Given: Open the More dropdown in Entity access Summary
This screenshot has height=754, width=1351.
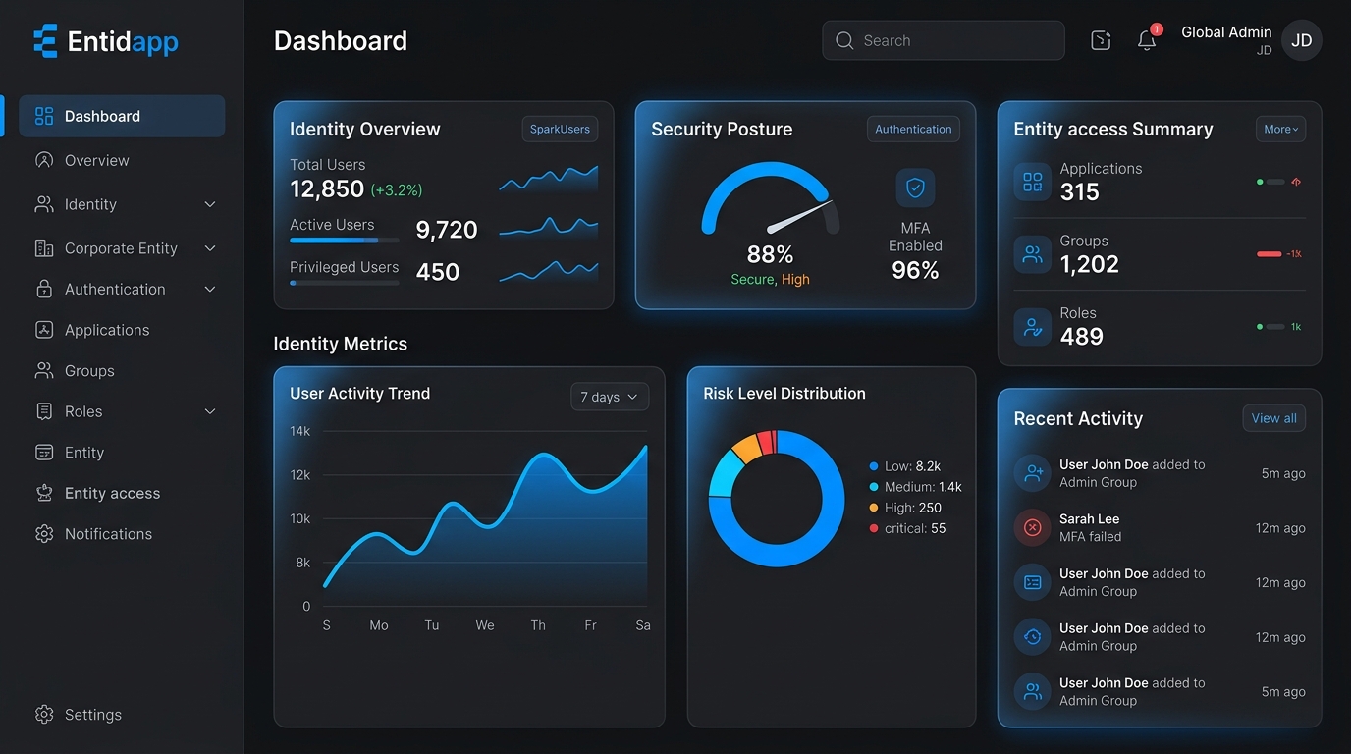Looking at the screenshot, I should [1280, 129].
